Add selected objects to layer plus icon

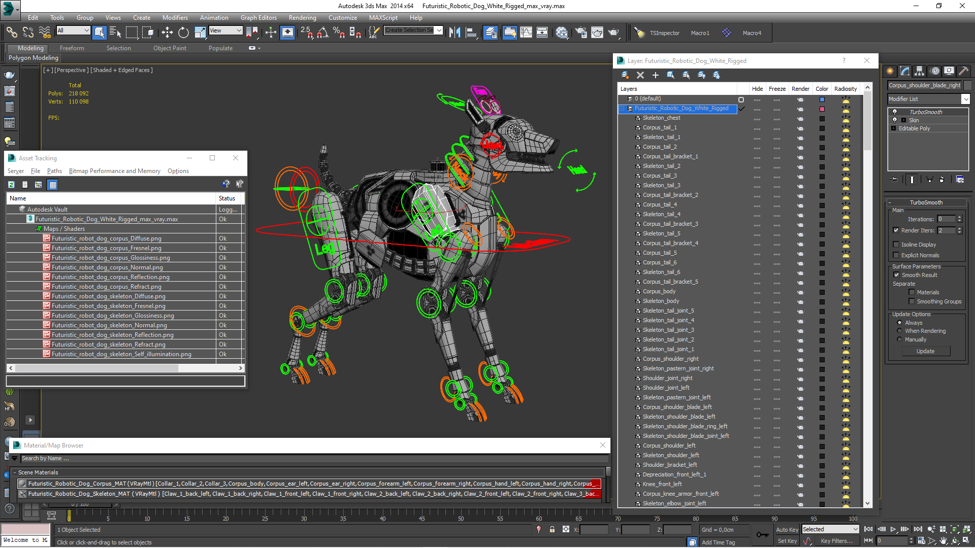pyautogui.click(x=656, y=75)
